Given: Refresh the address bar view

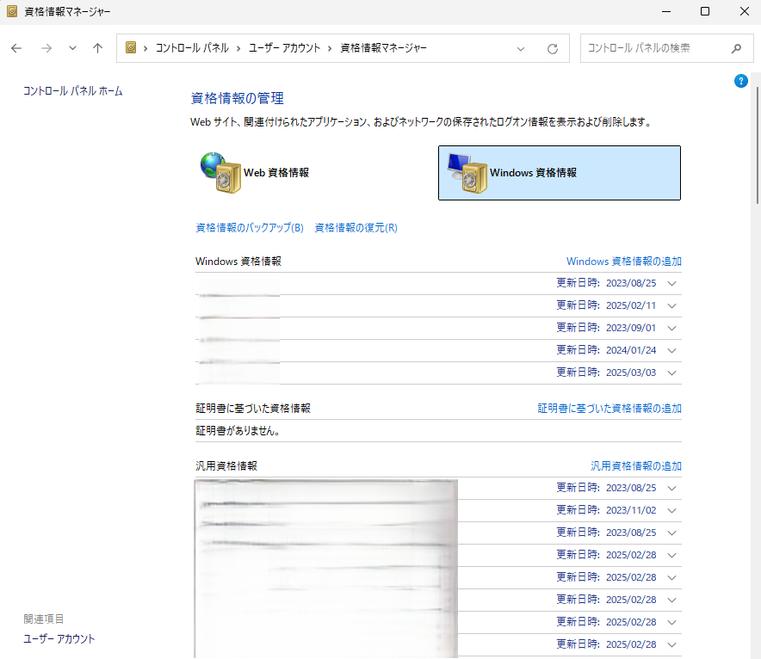Looking at the screenshot, I should coord(553,49).
